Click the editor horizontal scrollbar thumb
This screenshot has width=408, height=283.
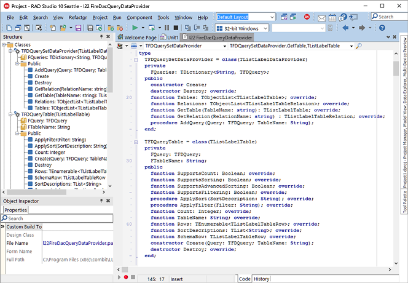pyautogui.click(x=125, y=269)
